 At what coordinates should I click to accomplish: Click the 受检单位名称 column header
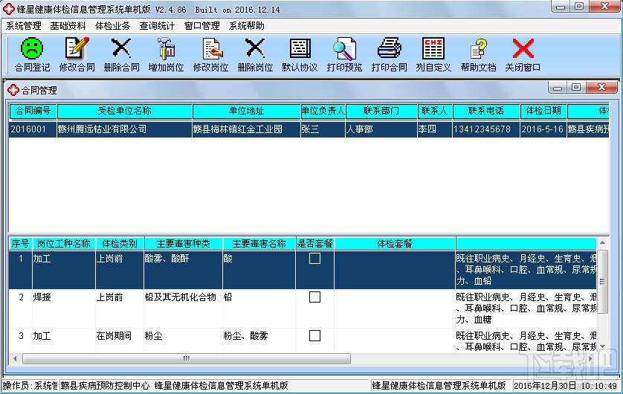point(124,111)
